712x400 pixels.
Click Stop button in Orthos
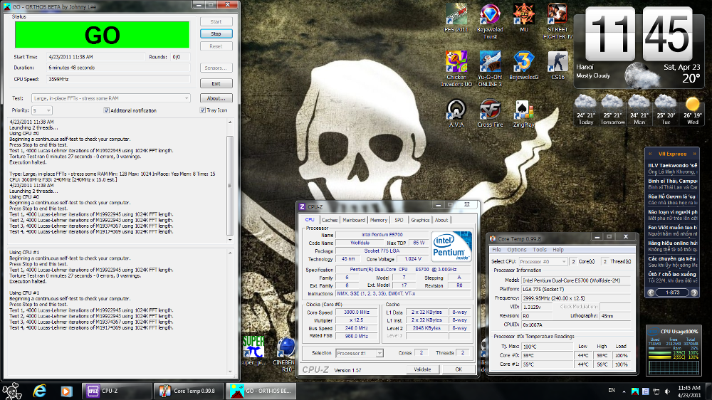pos(216,33)
